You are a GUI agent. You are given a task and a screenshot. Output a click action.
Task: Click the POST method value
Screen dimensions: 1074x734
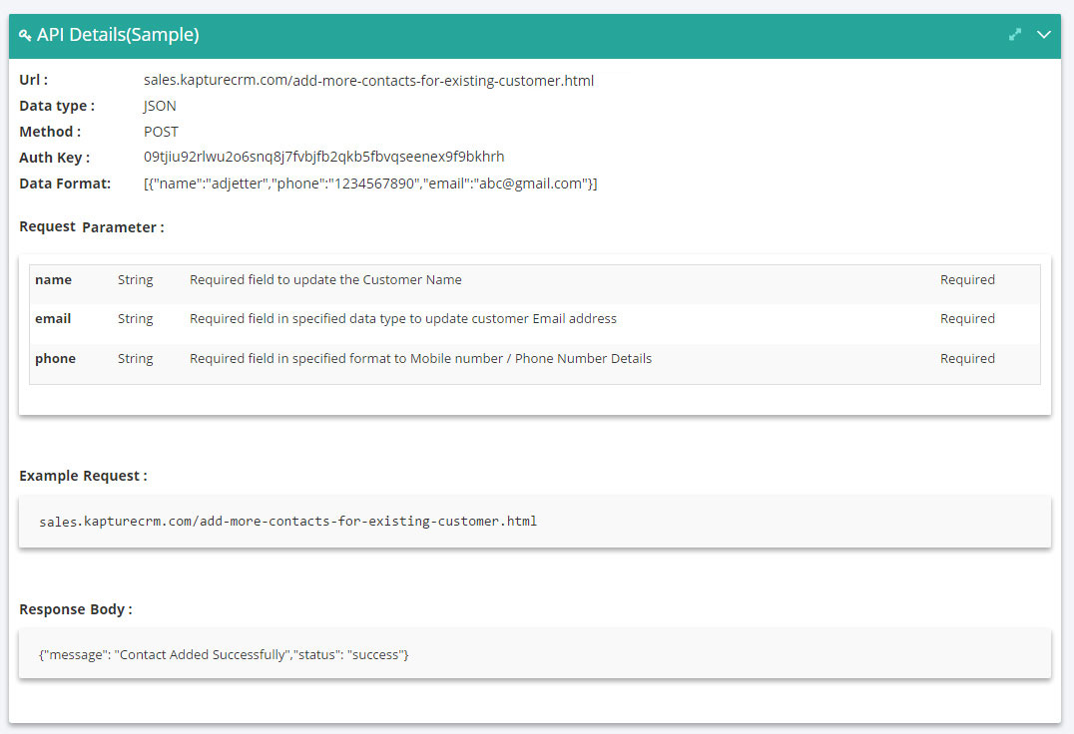point(161,132)
